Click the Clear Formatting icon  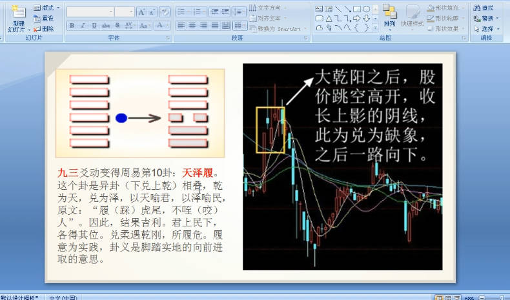tap(164, 12)
